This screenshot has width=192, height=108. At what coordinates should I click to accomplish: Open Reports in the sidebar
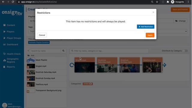click(x=11, y=67)
